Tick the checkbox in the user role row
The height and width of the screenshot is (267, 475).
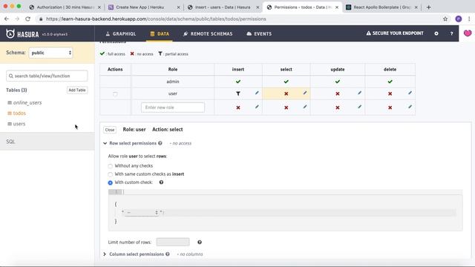tap(115, 94)
